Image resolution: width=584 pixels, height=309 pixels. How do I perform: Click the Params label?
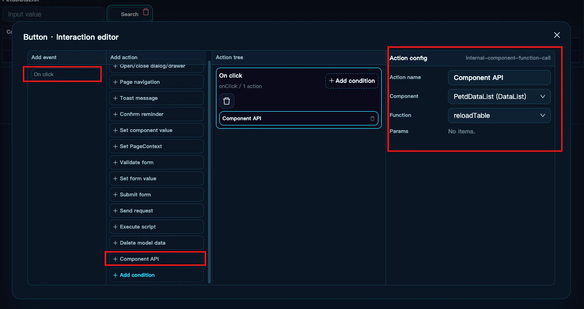(x=399, y=131)
